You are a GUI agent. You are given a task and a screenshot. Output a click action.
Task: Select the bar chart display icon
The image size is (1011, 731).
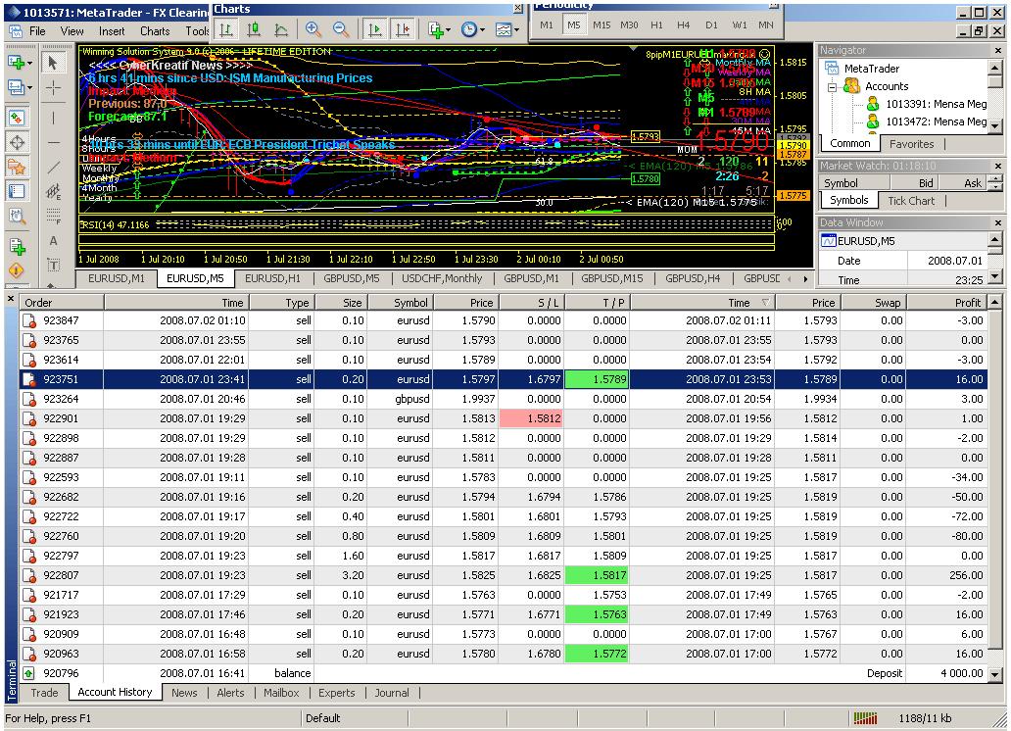point(225,29)
